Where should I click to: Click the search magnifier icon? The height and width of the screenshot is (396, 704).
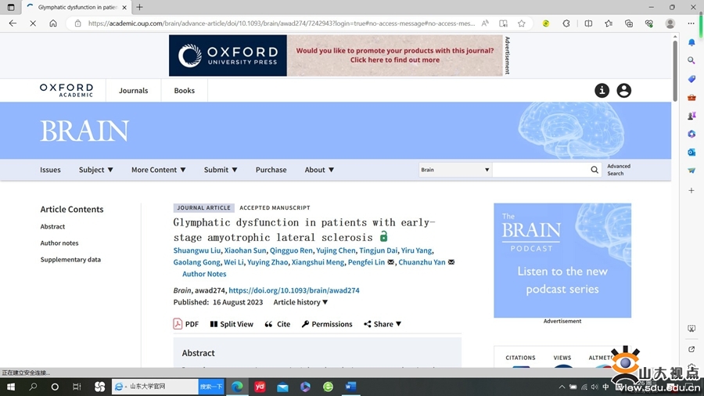point(594,170)
